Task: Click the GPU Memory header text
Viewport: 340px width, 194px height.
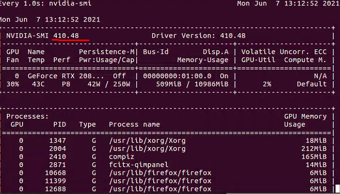Action: (x=305, y=116)
